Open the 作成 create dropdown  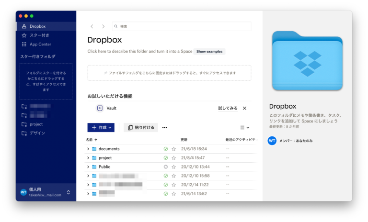101,128
